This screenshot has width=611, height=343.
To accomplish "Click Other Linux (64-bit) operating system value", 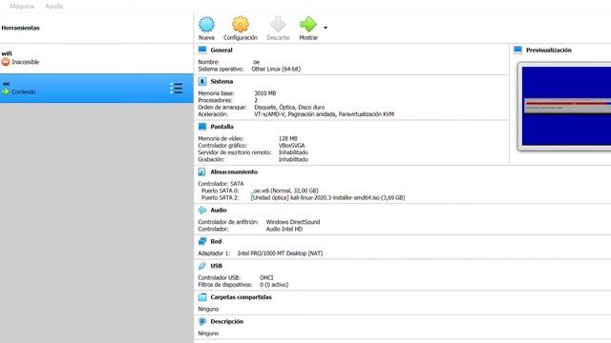I will (276, 69).
